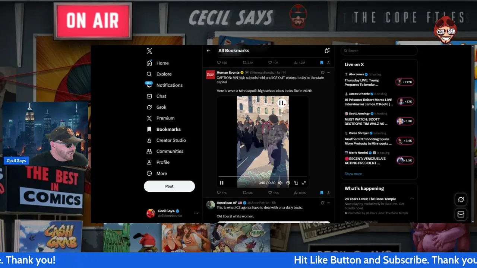The width and height of the screenshot is (477, 268).
Task: Share the Human Events post
Action: (328, 193)
